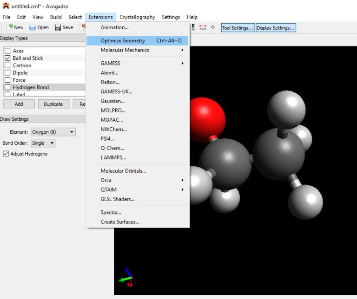Click the Tool Settings... button

pyautogui.click(x=238, y=28)
